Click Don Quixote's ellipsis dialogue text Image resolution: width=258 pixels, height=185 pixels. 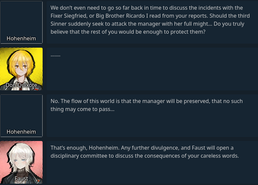click(55, 55)
